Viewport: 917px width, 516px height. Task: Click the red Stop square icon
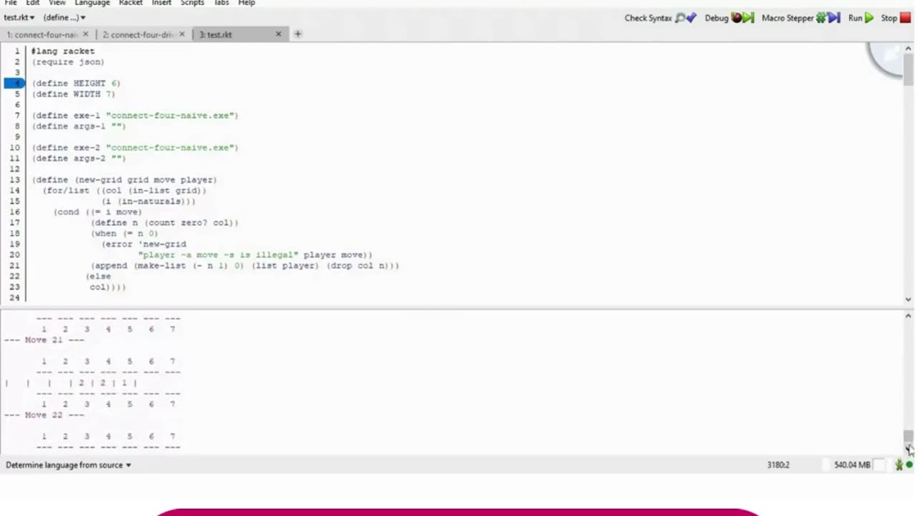pos(906,18)
